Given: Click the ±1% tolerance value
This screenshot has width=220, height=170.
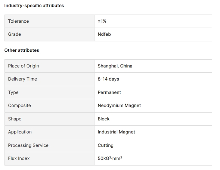Looking at the screenshot, I should [x=102, y=21].
